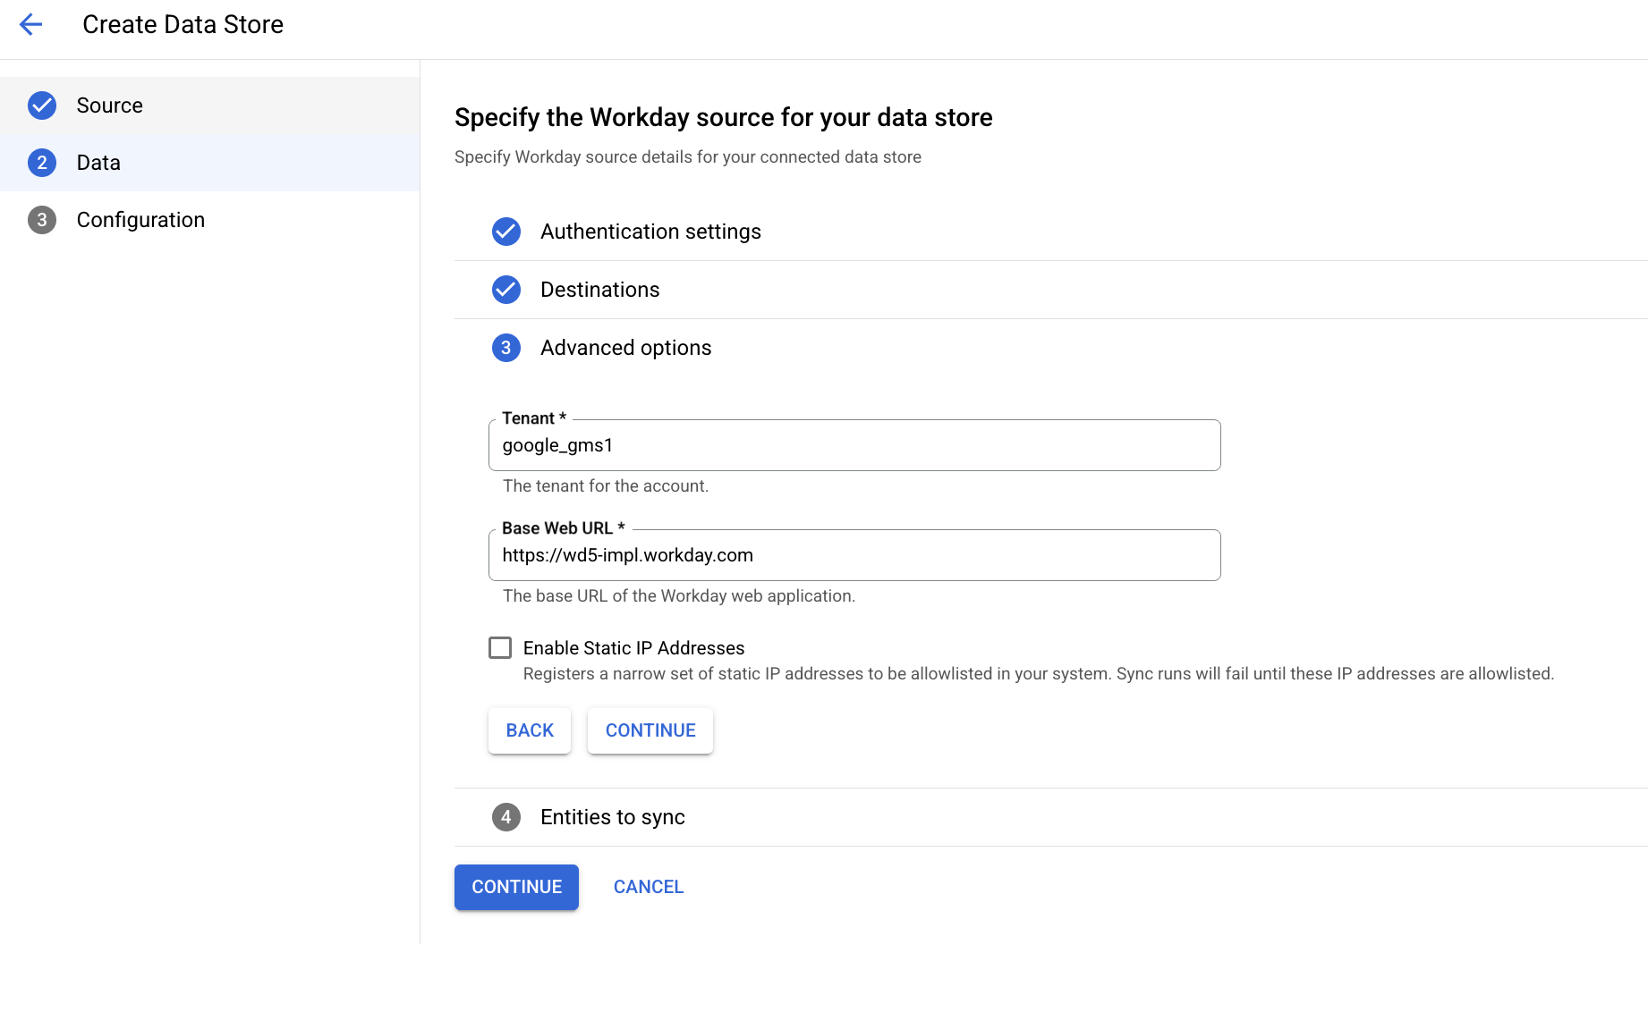Click the Source step checkmark icon

pyautogui.click(x=42, y=105)
